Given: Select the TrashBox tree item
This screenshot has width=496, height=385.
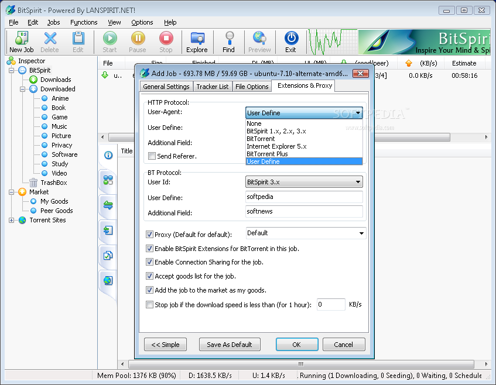Looking at the screenshot, I should click(x=54, y=183).
